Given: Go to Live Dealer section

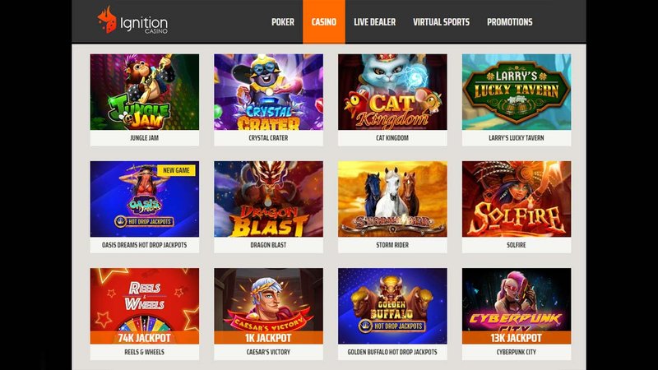Looking at the screenshot, I should pyautogui.click(x=374, y=22).
